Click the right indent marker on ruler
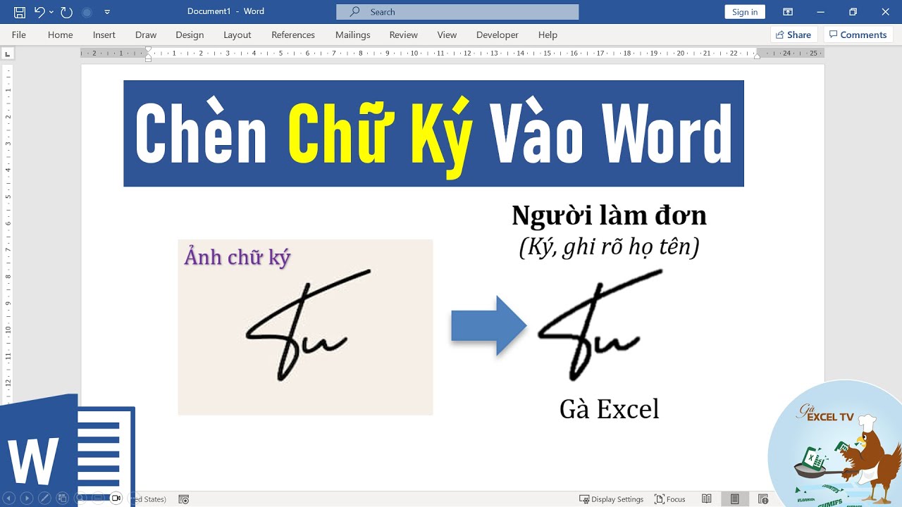Image resolution: width=902 pixels, height=507 pixels. (x=757, y=56)
